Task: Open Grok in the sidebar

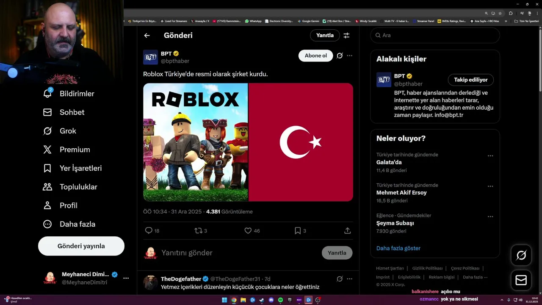Action: click(x=59, y=131)
